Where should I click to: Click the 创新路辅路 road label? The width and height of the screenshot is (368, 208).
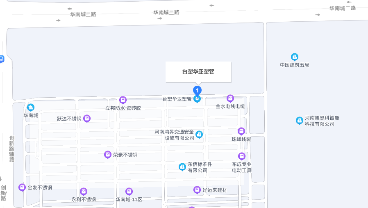pyautogui.click(x=12, y=149)
